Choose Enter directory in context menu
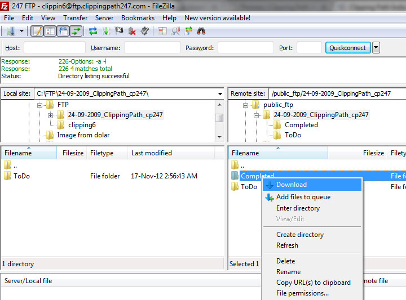Image resolution: width=406 pixels, height=300 pixels. pyautogui.click(x=312, y=208)
